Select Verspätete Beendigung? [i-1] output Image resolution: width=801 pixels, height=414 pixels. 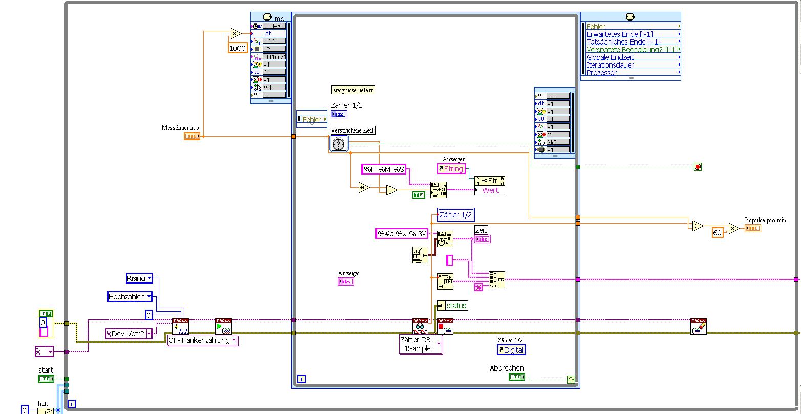point(634,49)
